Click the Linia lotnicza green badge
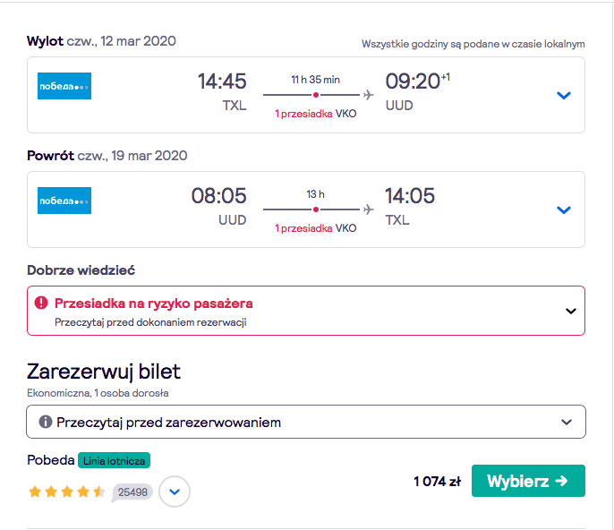 pos(114,461)
